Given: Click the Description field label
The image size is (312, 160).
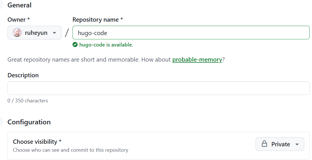Looking at the screenshot, I should 23,75.
